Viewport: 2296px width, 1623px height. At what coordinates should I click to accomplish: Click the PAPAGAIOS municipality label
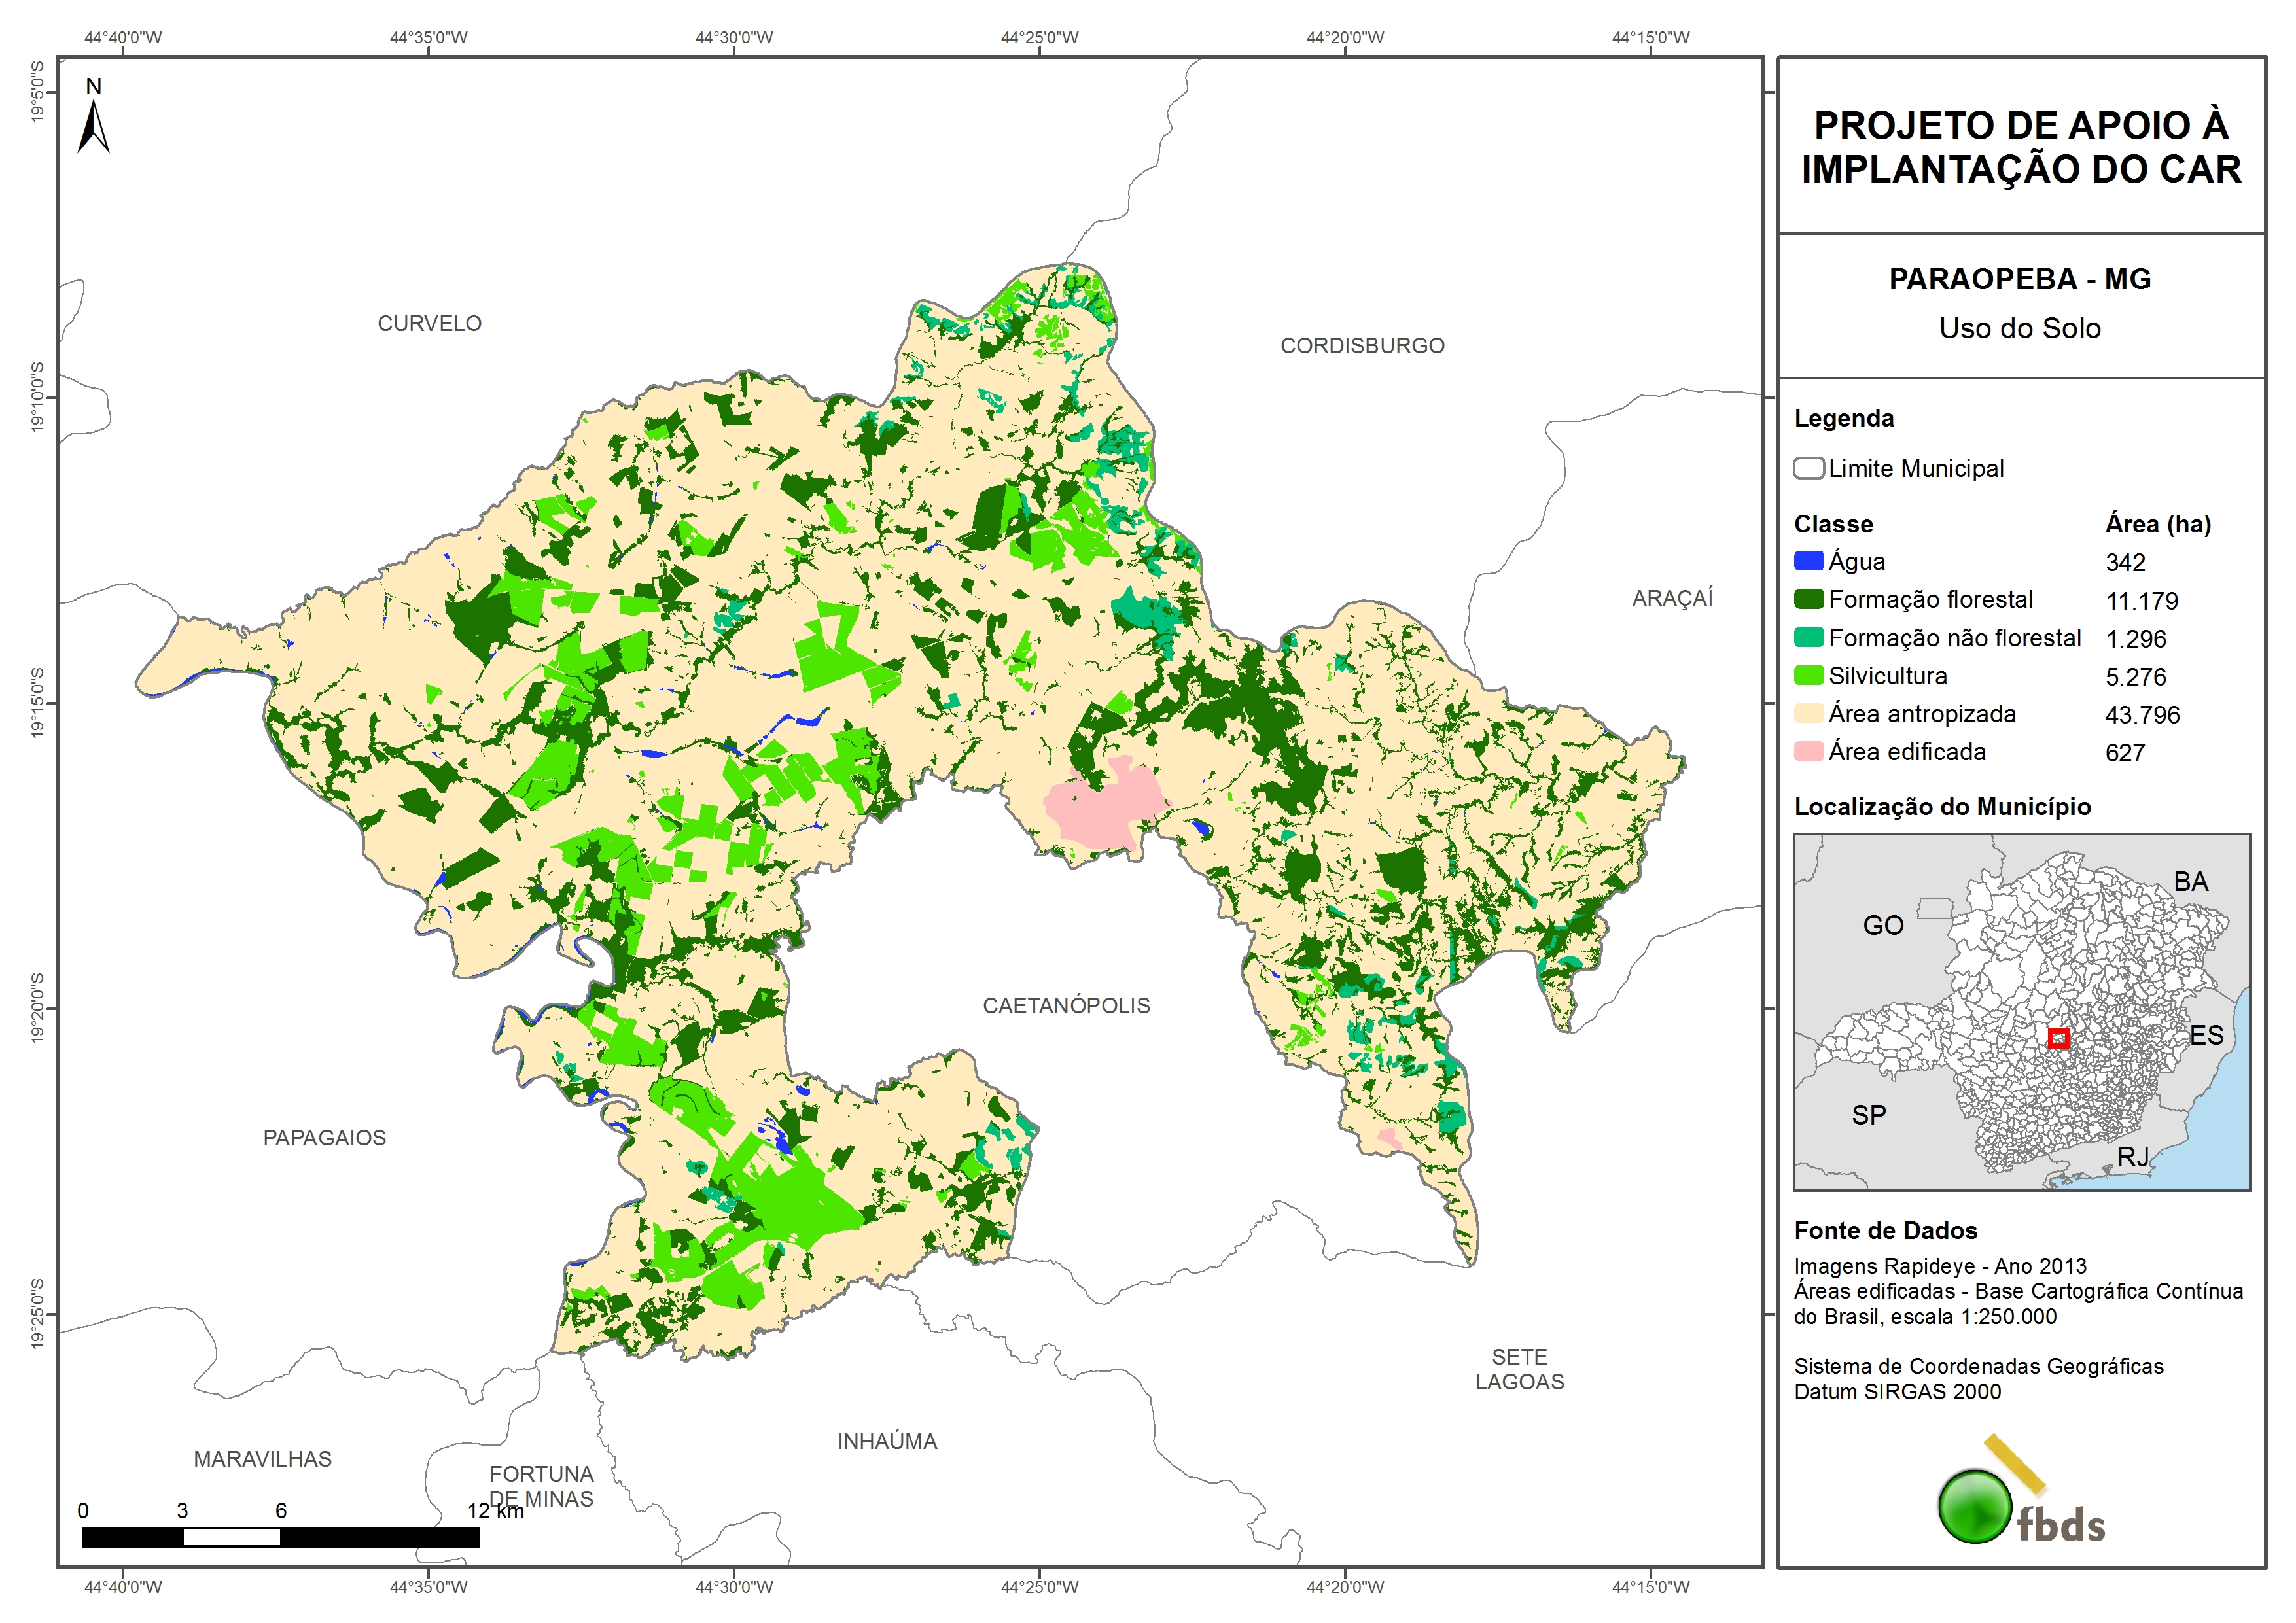324,1137
